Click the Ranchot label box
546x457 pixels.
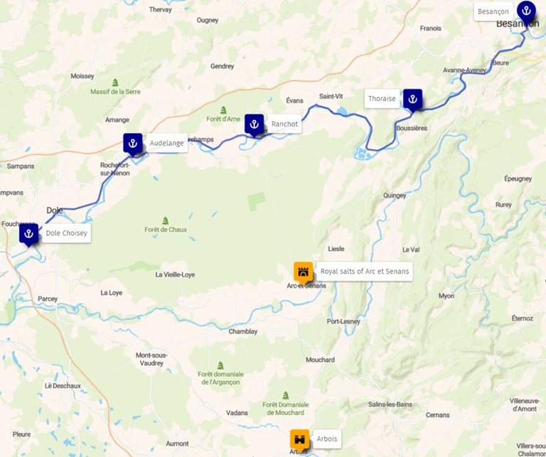coord(284,124)
